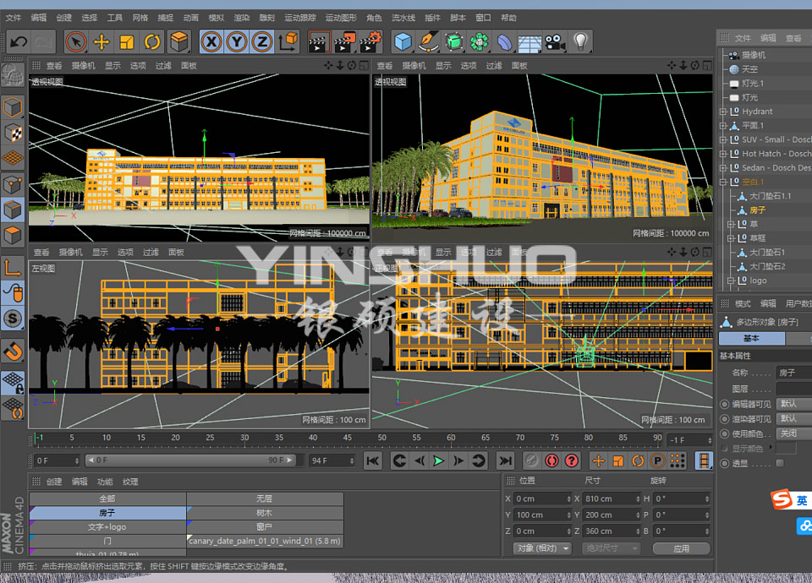Select the Rotate tool in the top toolbar

pos(153,41)
